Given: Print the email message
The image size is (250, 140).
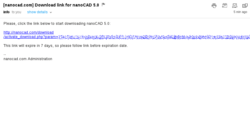Looking at the screenshot, I should 214,6.
